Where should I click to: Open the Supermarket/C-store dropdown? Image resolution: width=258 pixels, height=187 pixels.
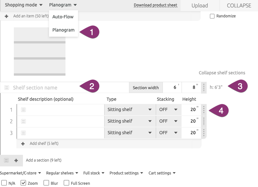pyautogui.click(x=20, y=173)
